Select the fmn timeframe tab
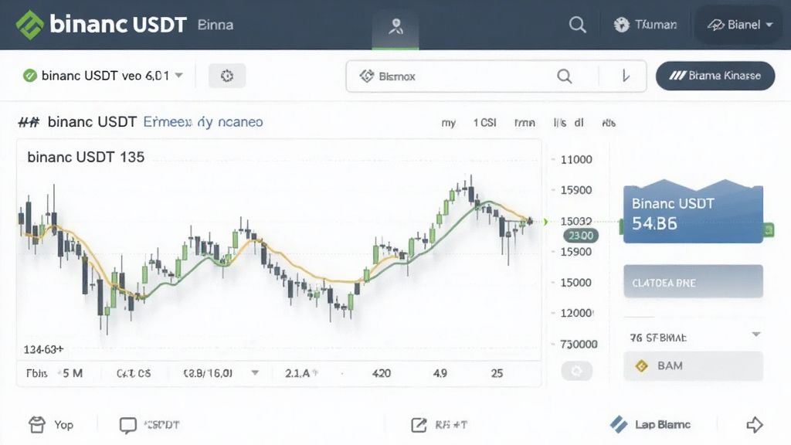791x445 pixels. pos(525,123)
